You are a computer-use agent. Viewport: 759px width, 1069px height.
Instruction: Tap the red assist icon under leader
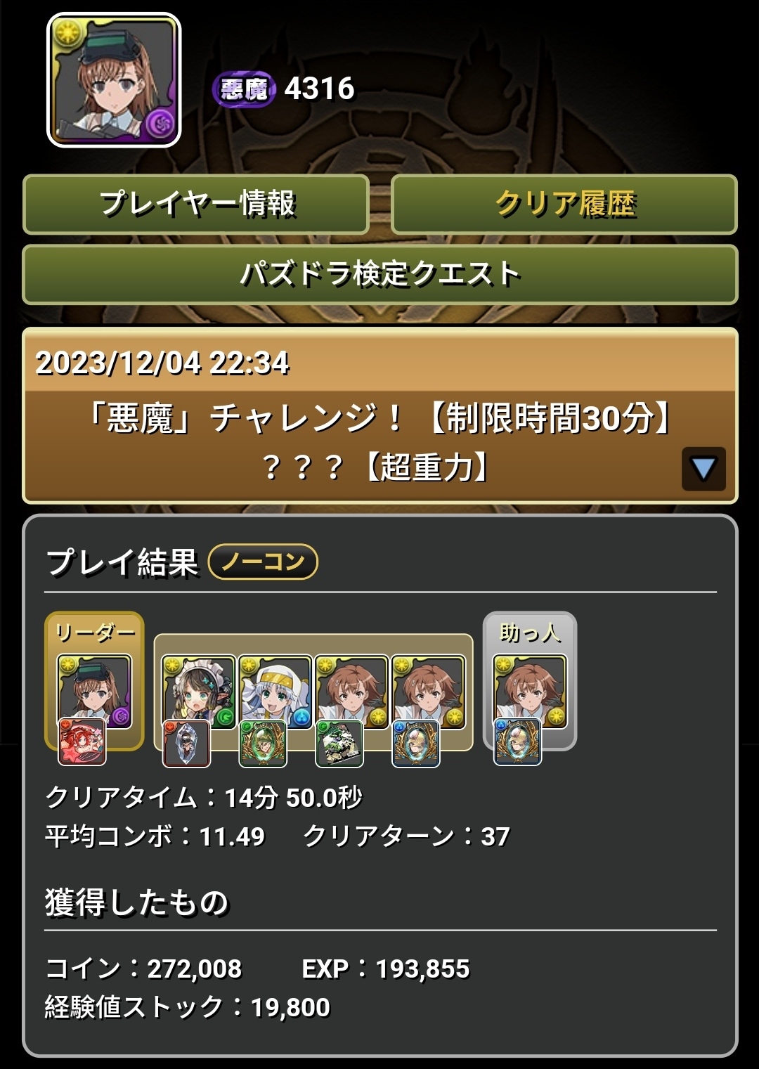[x=82, y=742]
